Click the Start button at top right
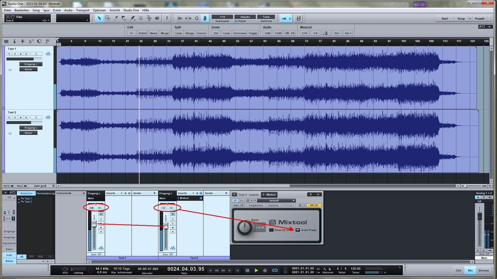Image resolution: width=497 pixels, height=279 pixels. point(444,19)
